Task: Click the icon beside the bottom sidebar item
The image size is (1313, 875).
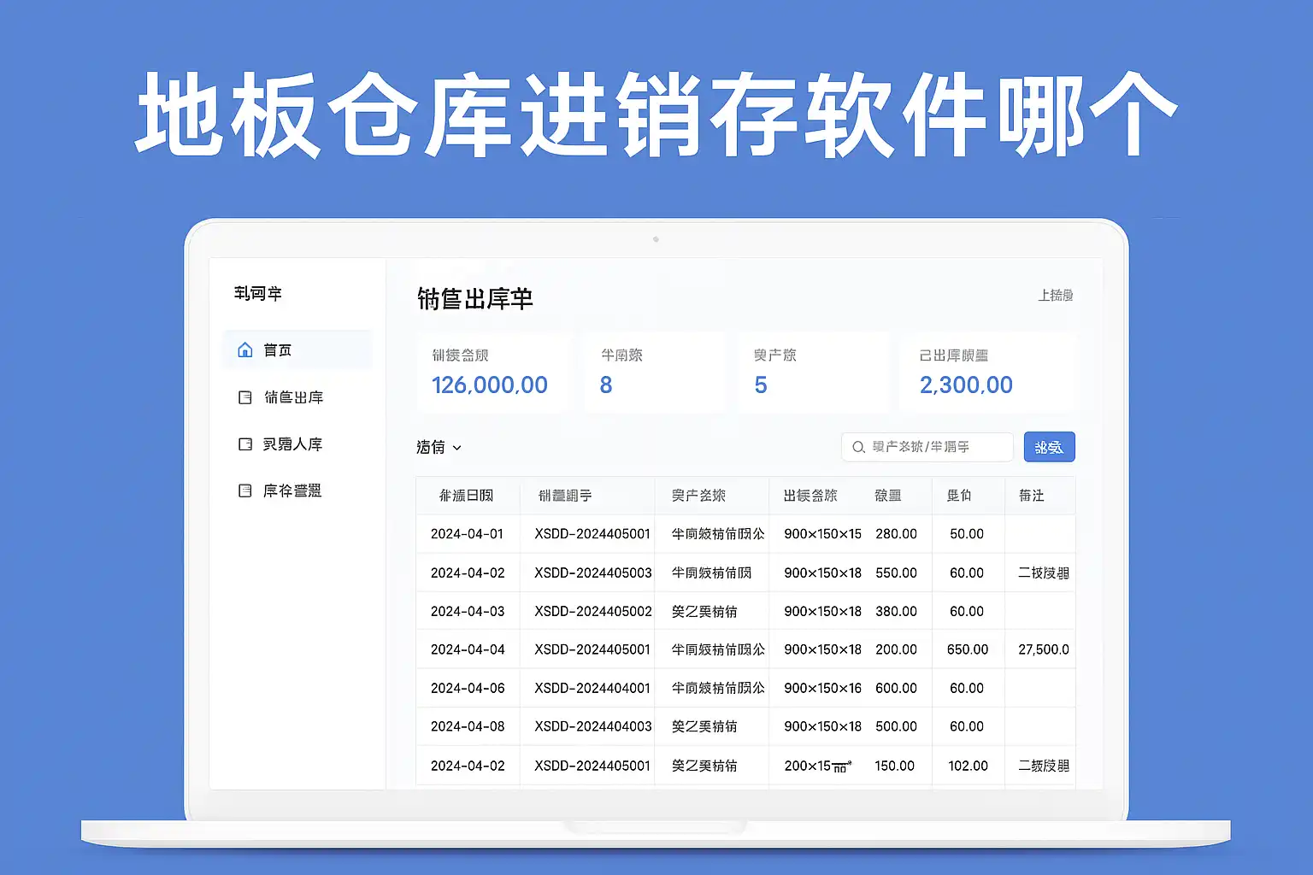Action: pyautogui.click(x=245, y=490)
